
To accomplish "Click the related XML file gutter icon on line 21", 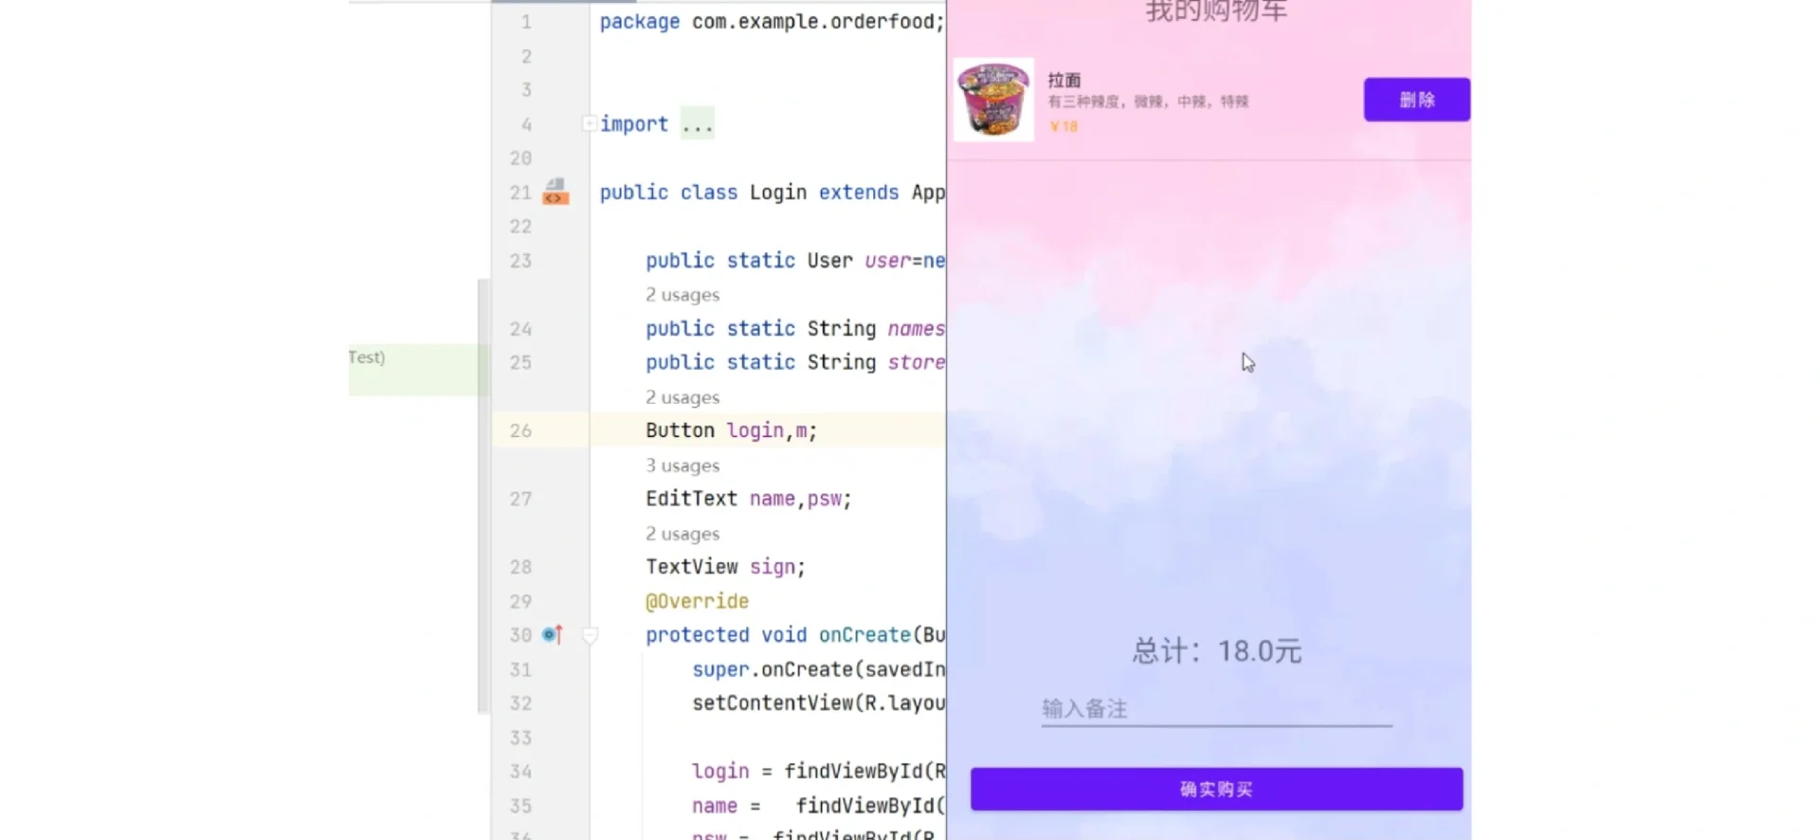I will [x=555, y=192].
